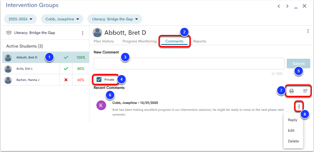
Task: Click the red X status for Barton, Hanna J
Action: coord(66,80)
